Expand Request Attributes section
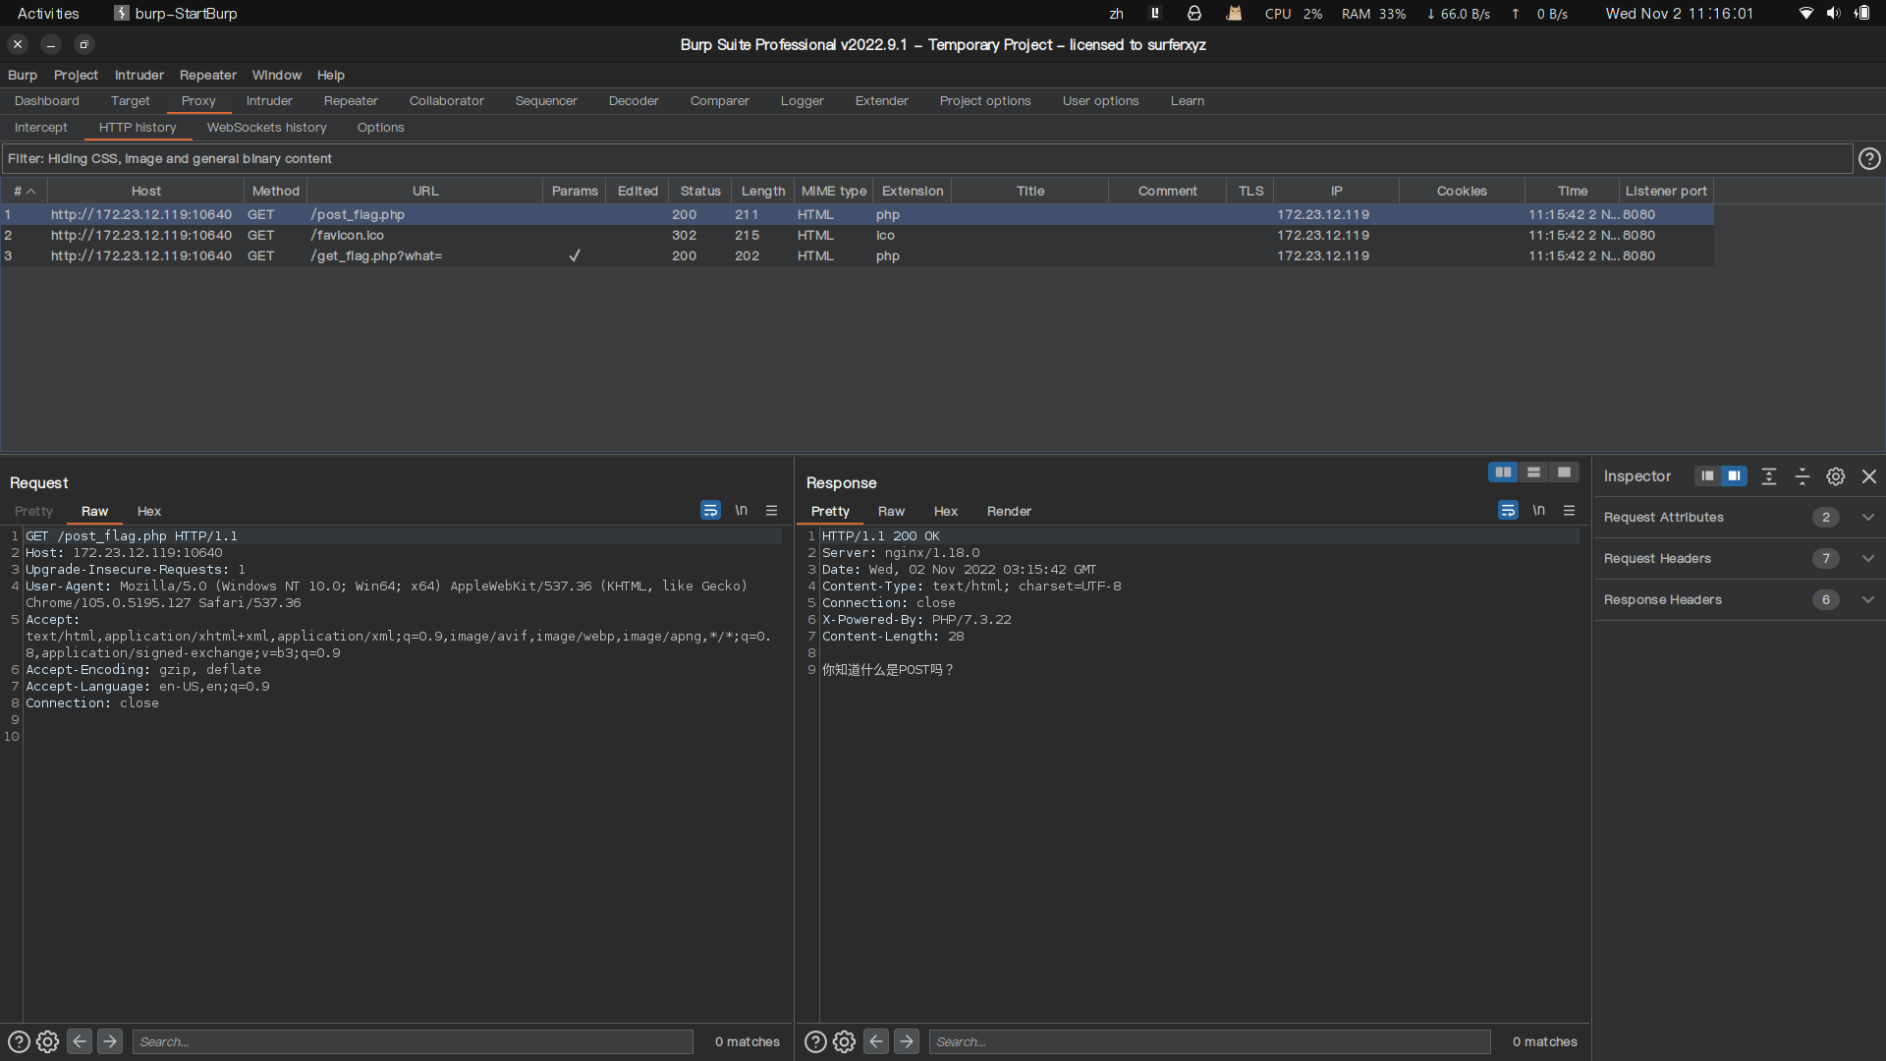 (x=1867, y=518)
